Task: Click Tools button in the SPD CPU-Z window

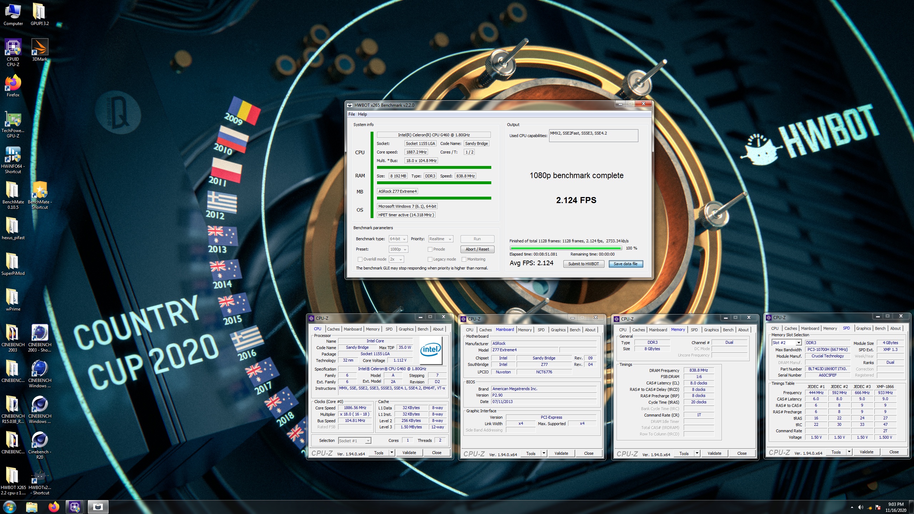Action: [836, 452]
